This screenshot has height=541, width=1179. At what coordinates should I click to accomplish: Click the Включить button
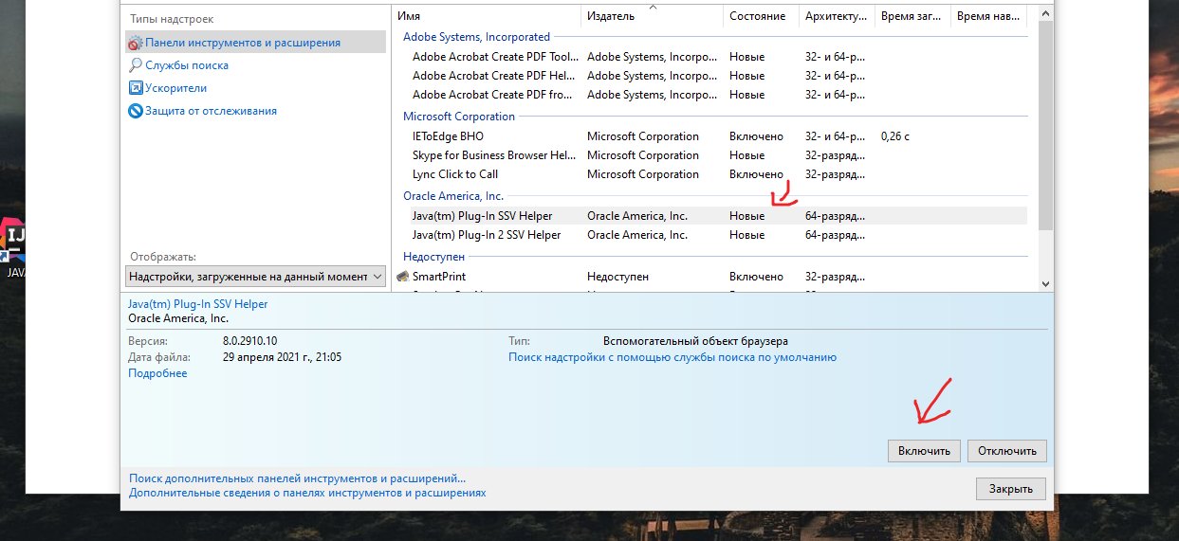pyautogui.click(x=925, y=451)
